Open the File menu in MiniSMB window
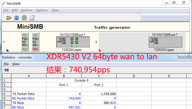 pos(6,10)
